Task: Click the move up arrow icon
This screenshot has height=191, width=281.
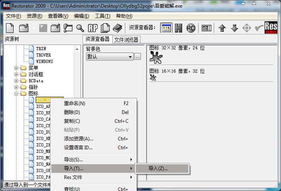Action: (x=222, y=28)
